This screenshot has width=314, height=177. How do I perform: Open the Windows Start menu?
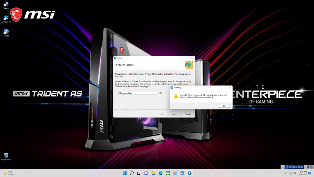coord(125,173)
